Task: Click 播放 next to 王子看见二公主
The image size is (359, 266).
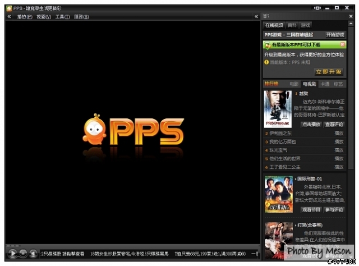Action: 339,167
